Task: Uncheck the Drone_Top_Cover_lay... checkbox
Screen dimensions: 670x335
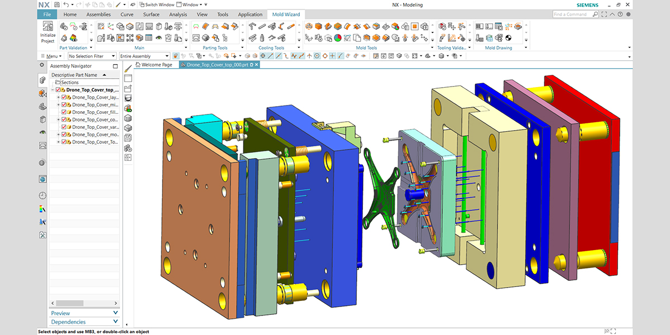Action: pyautogui.click(x=64, y=97)
